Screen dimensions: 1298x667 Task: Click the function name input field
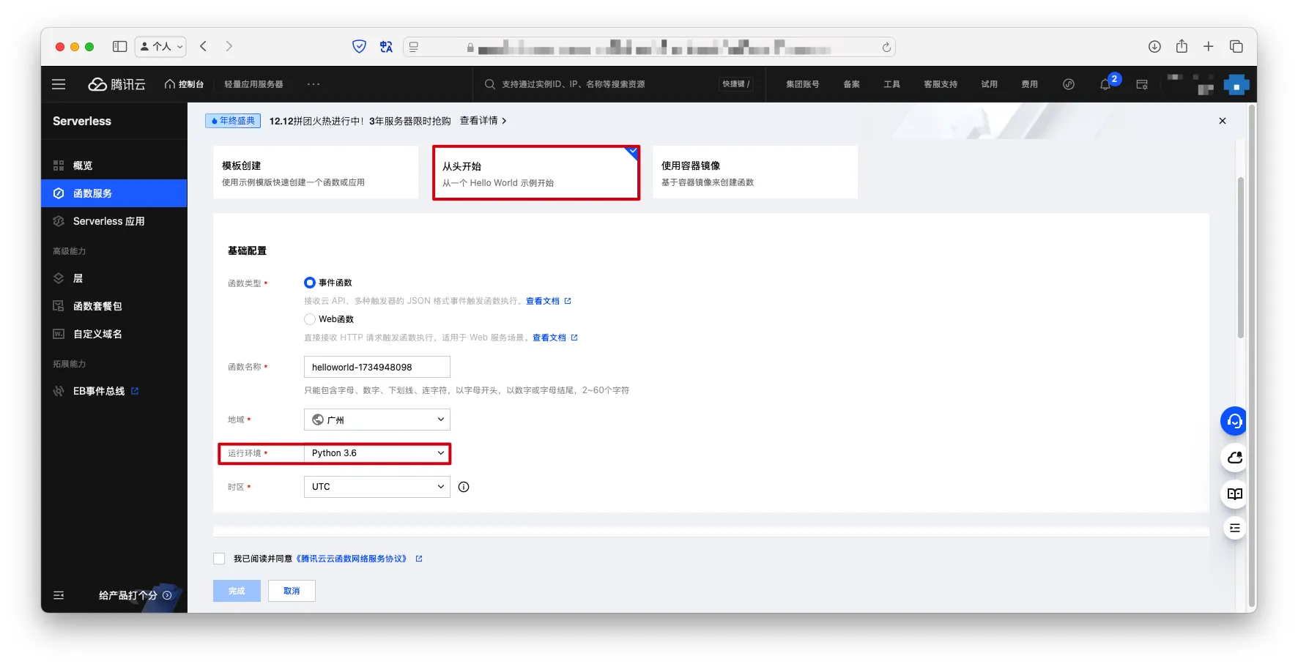377,367
